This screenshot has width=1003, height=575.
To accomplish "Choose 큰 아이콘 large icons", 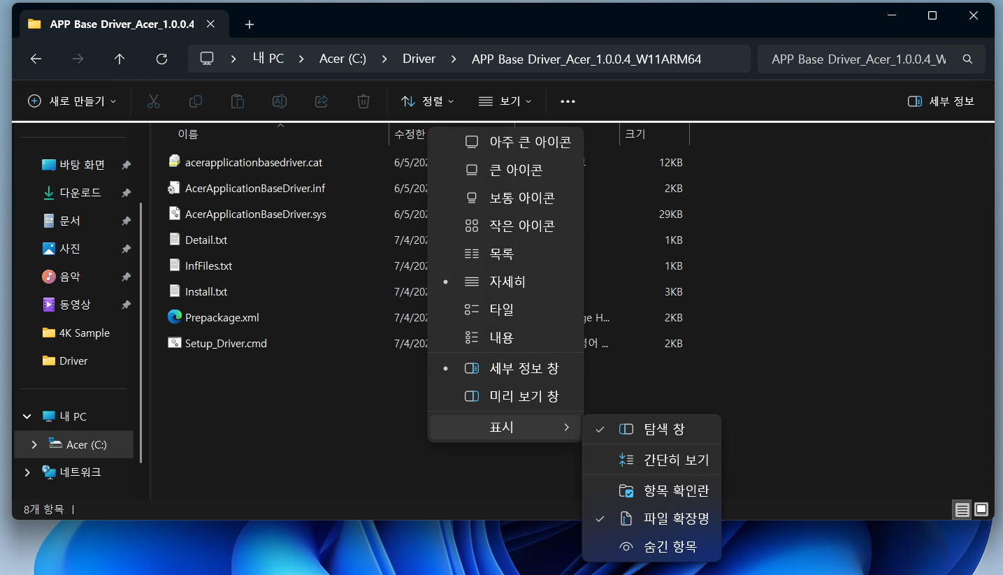I will pos(505,170).
